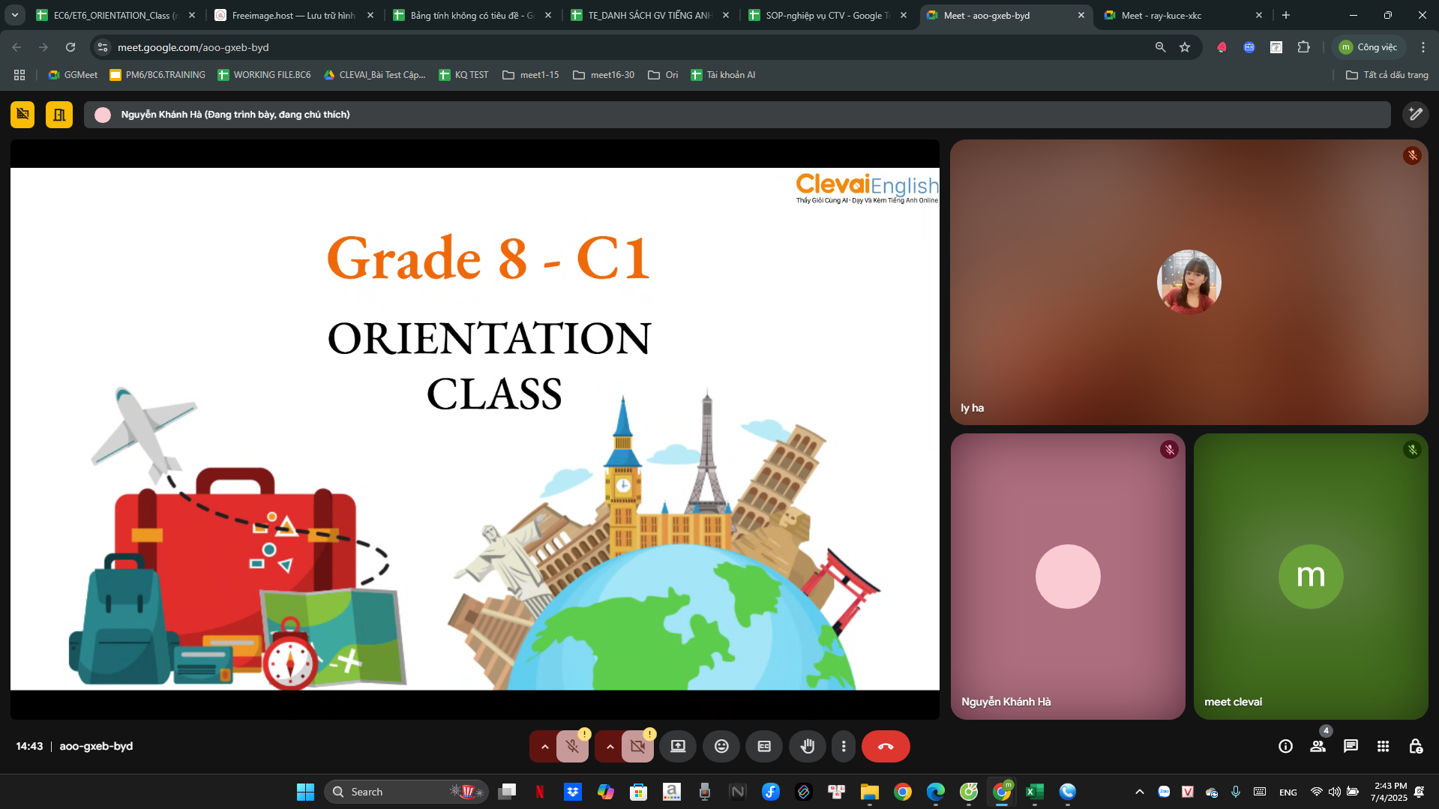This screenshot has width=1439, height=809.
Task: Open the Chrome tab search dropdown
Action: 14,15
